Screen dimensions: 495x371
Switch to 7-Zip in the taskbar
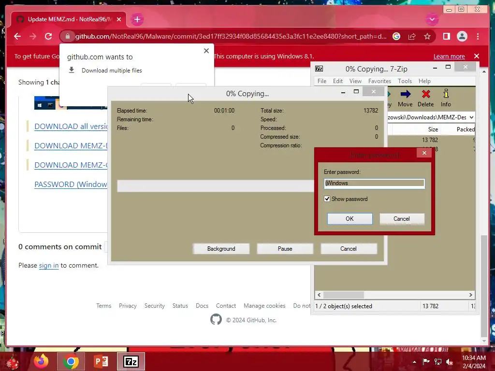[x=131, y=361]
